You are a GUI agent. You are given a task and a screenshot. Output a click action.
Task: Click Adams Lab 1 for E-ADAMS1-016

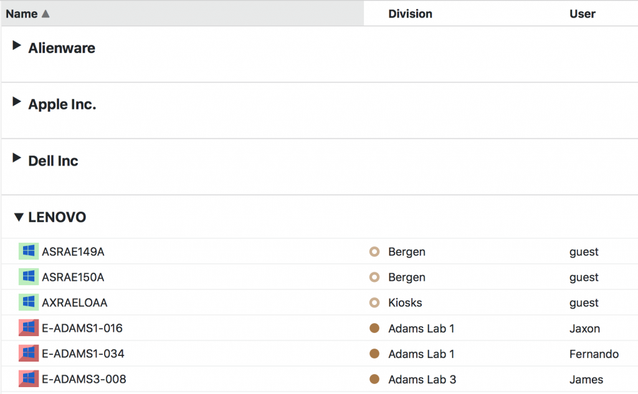(x=422, y=329)
